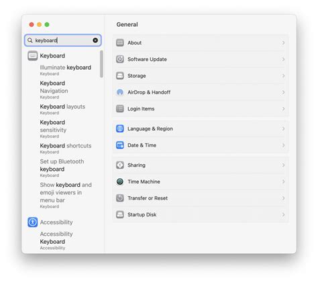Open the Storage label
This screenshot has width=318, height=282.
(x=137, y=76)
